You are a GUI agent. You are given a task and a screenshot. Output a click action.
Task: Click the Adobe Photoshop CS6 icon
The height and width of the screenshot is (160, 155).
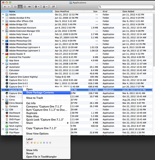point(7,44)
